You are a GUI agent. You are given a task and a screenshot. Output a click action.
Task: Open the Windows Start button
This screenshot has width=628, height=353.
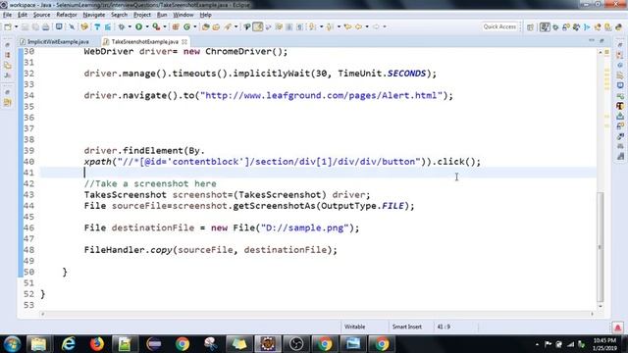[x=12, y=344]
